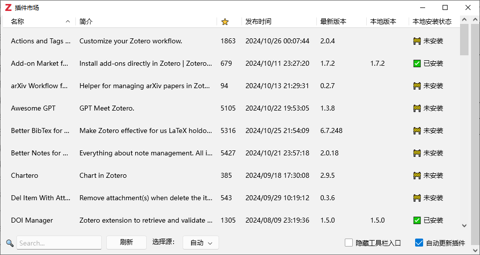Click star count 5105
The height and width of the screenshot is (255, 480).
point(228,109)
